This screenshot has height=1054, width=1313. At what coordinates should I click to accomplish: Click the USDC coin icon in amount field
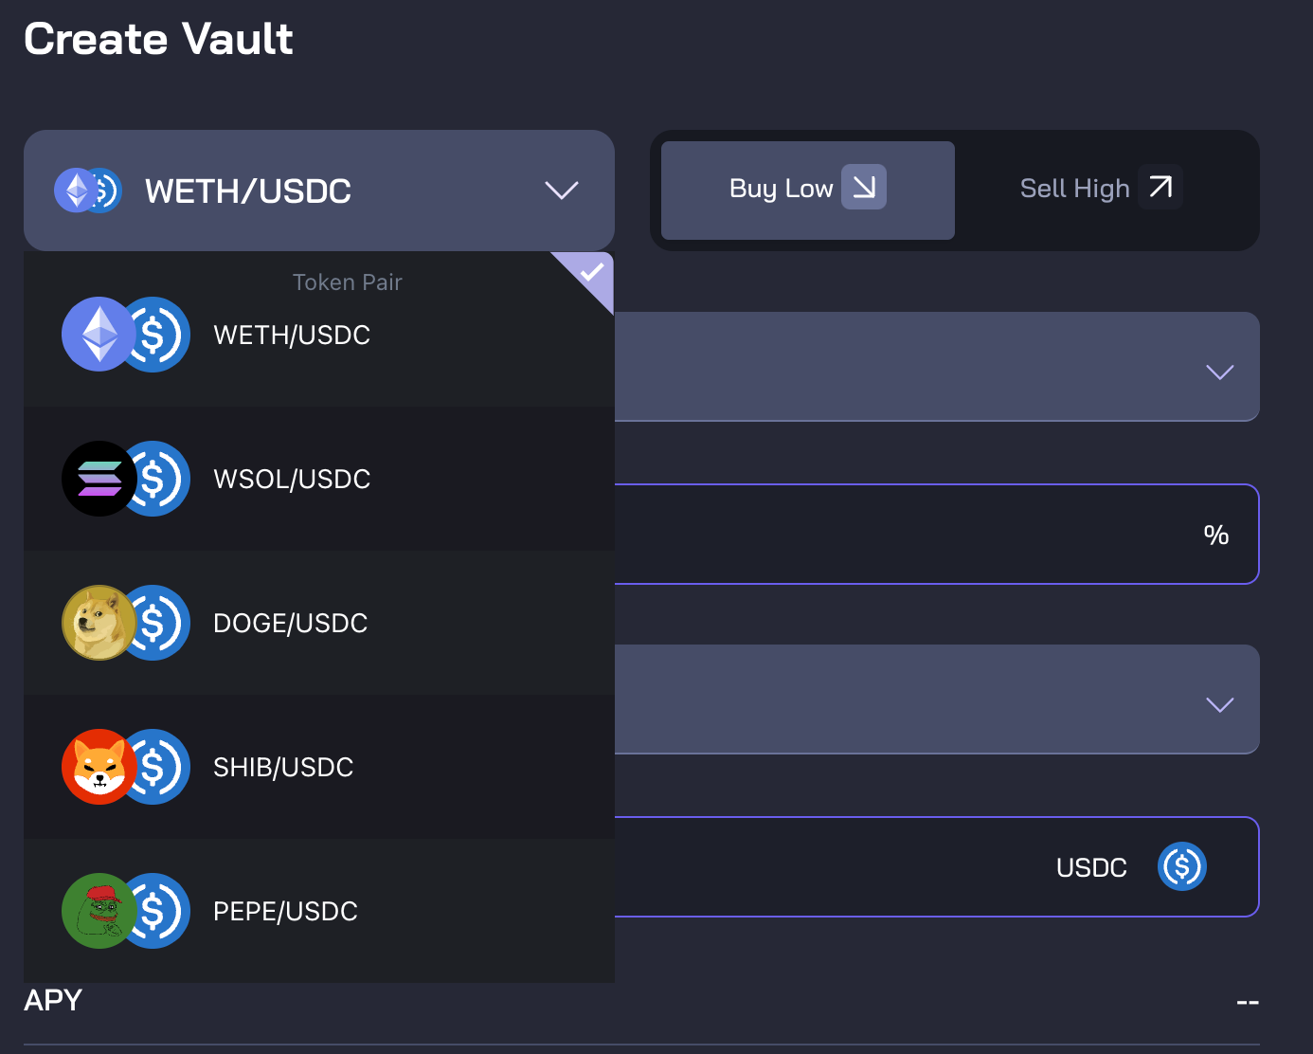1181,866
